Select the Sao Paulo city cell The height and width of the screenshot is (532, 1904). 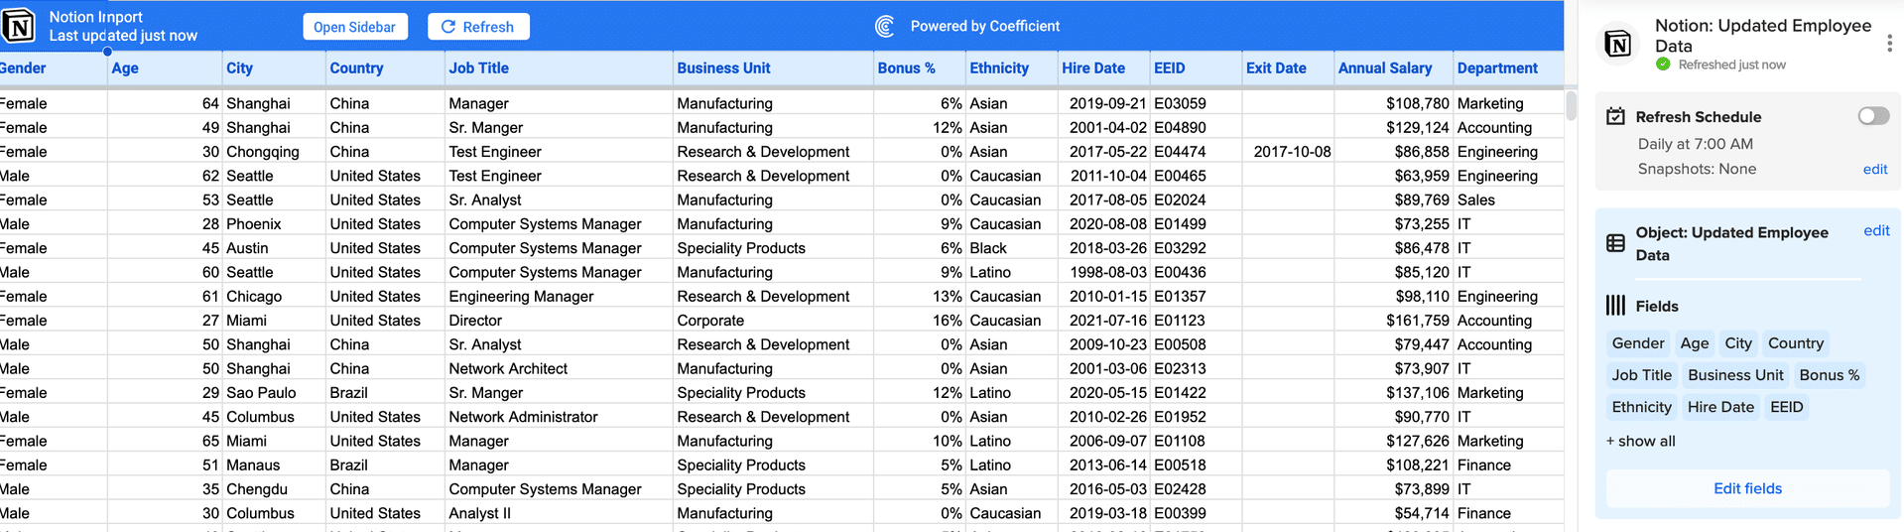[274, 393]
